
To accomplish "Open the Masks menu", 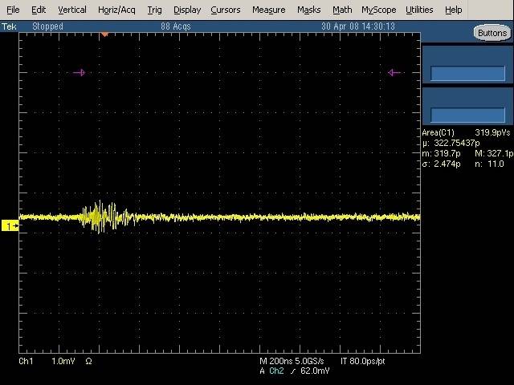I will (308, 10).
